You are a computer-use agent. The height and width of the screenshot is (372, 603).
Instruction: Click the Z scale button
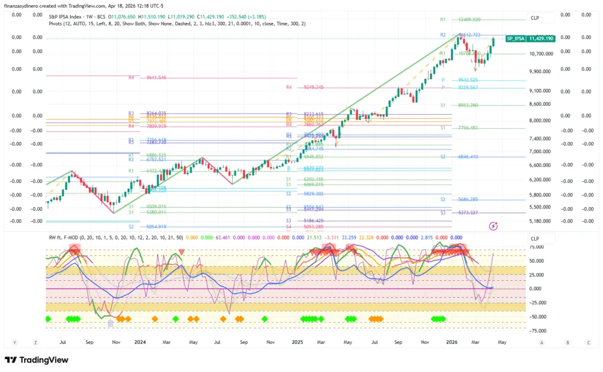35,342
